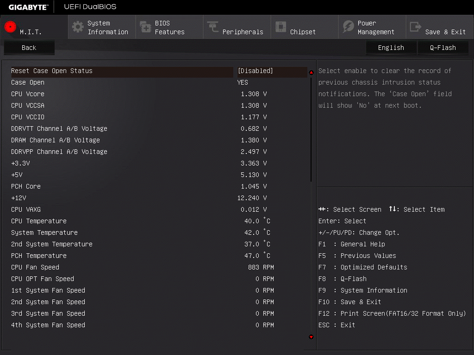Click the DRAM Channel A/B Voltage label
The height and width of the screenshot is (355, 474).
(56, 140)
